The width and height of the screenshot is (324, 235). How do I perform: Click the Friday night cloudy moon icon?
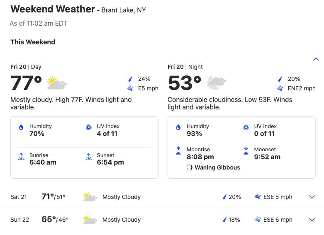pyautogui.click(x=216, y=82)
